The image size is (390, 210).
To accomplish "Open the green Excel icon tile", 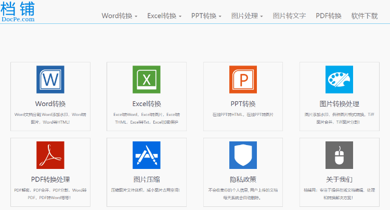I will [147, 80].
